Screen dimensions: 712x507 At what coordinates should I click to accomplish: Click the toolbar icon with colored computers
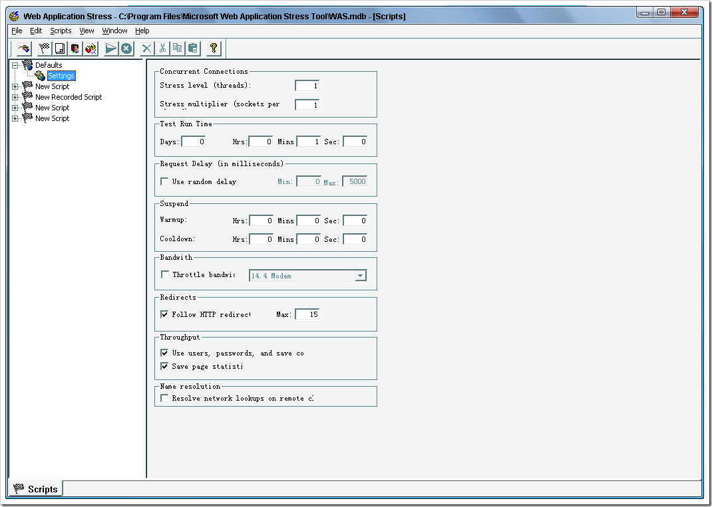[x=90, y=48]
